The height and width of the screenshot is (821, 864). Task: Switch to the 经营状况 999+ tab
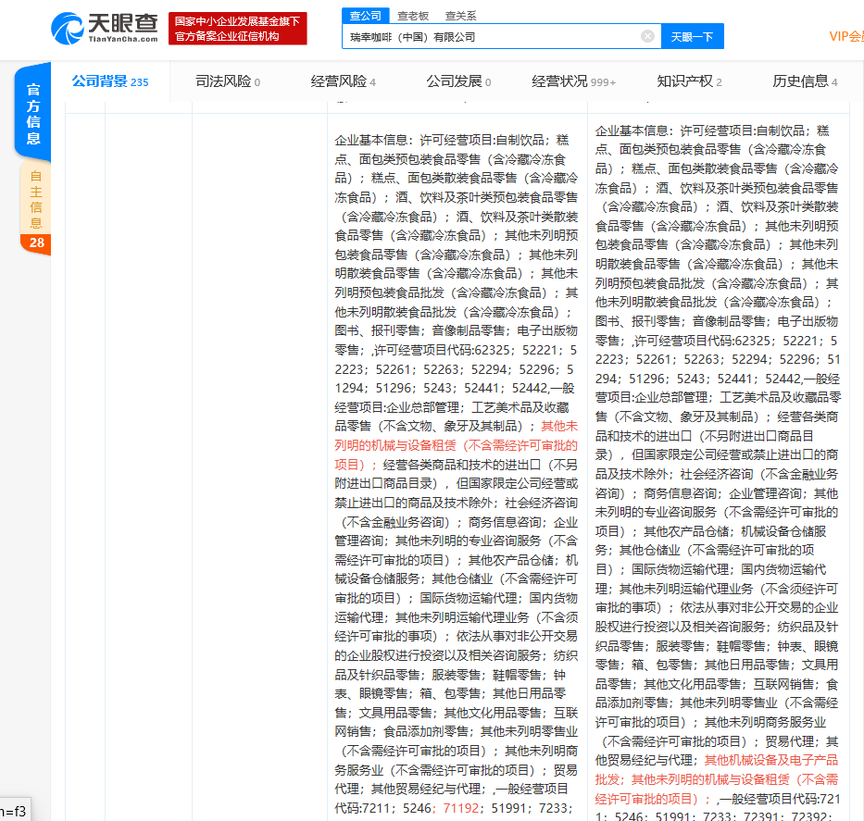tap(573, 81)
